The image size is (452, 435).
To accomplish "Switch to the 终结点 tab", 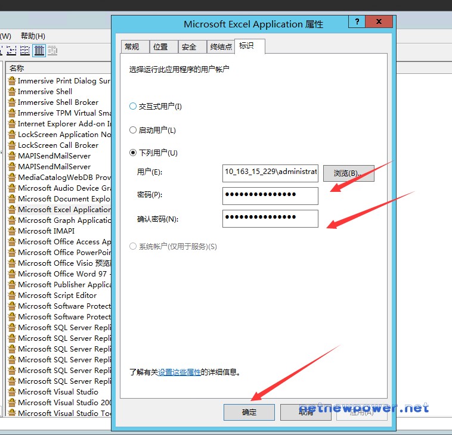I will tap(221, 46).
